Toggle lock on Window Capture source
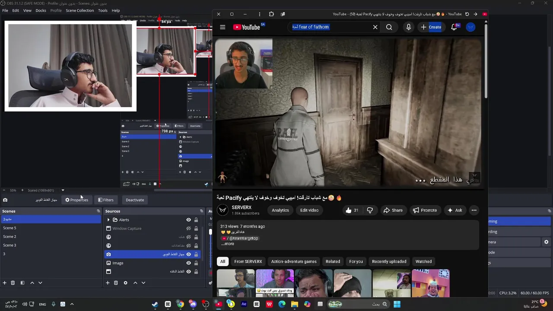The width and height of the screenshot is (553, 311). coord(196,228)
